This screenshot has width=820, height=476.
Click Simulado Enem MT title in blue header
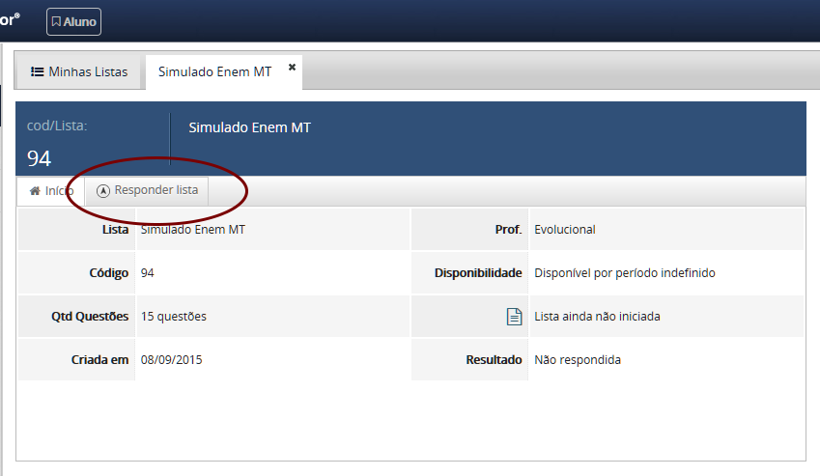[x=249, y=127]
